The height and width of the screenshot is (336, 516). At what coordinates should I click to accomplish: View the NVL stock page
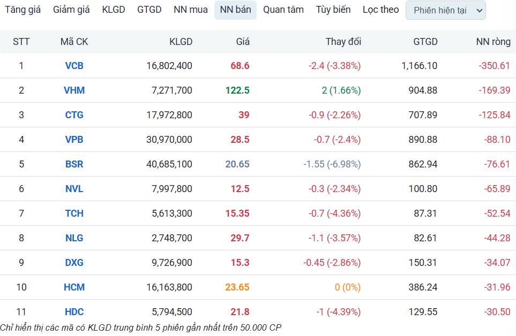tap(74, 189)
